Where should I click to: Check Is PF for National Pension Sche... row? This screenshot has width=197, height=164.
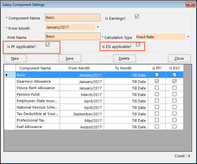tap(157, 107)
